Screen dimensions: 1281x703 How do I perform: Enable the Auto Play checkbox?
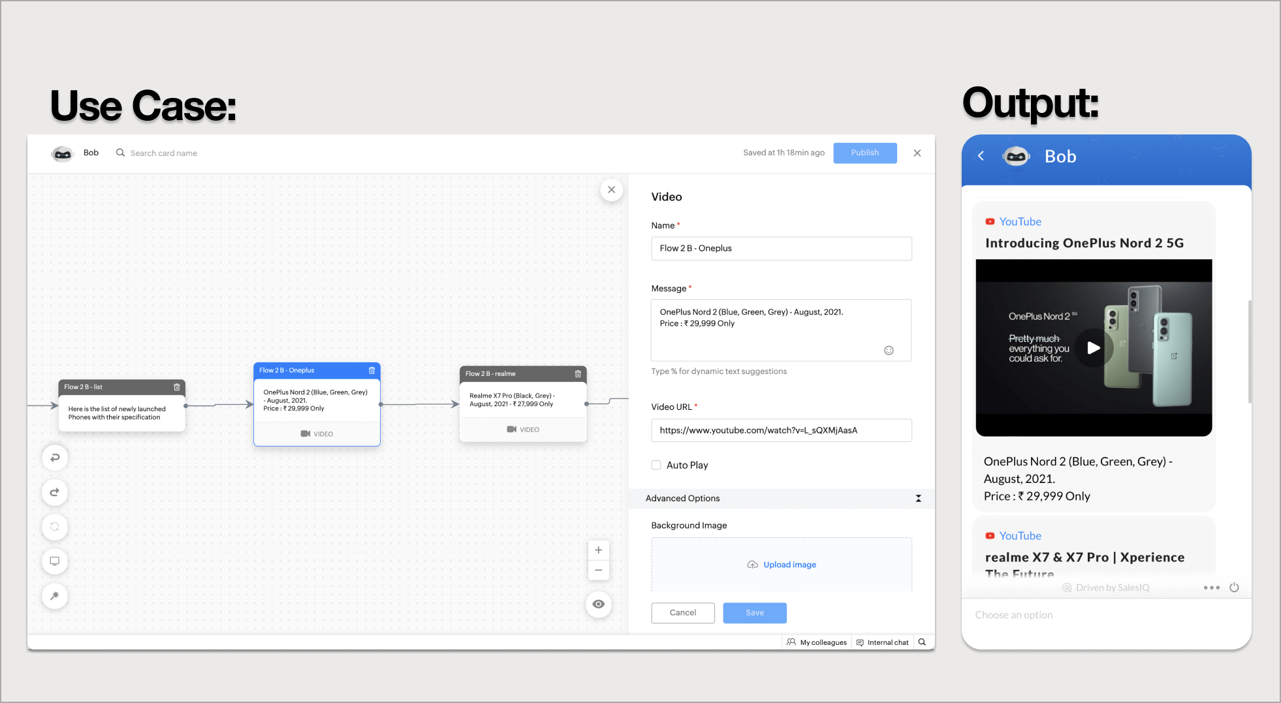(656, 465)
